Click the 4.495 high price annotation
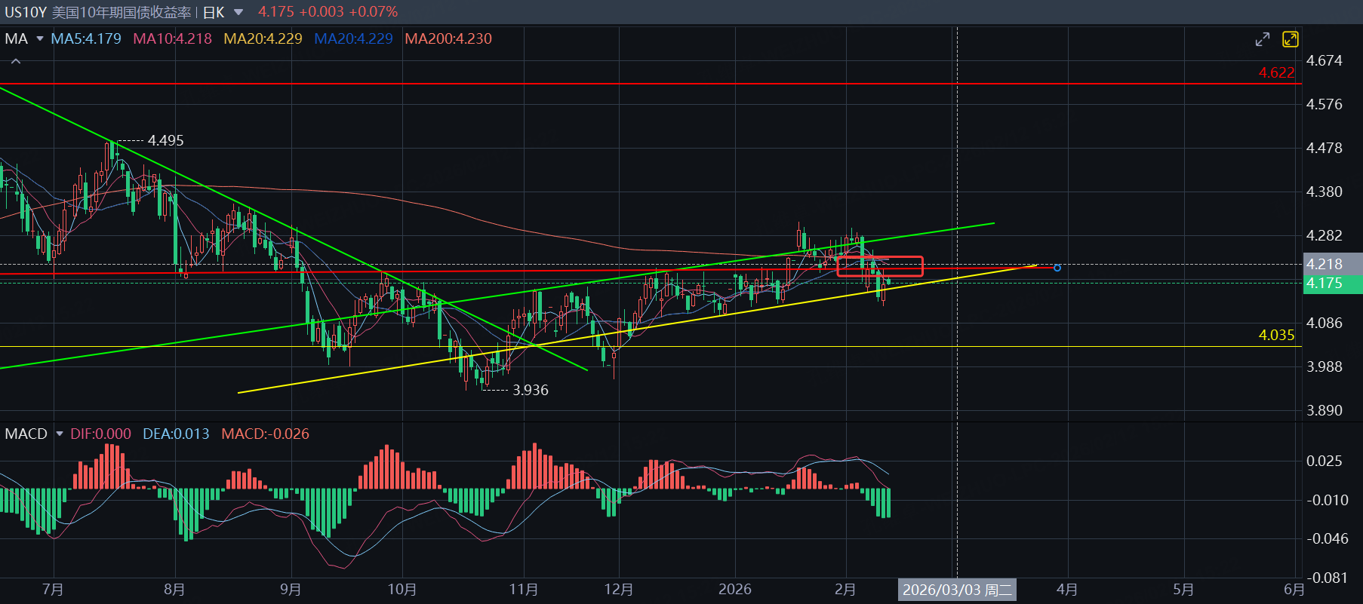The width and height of the screenshot is (1363, 604). click(x=165, y=140)
